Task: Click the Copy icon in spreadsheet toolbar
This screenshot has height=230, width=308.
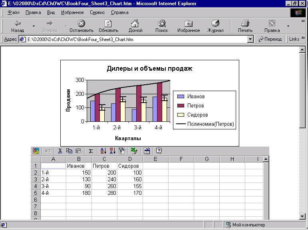Action: pyautogui.click(x=69, y=151)
